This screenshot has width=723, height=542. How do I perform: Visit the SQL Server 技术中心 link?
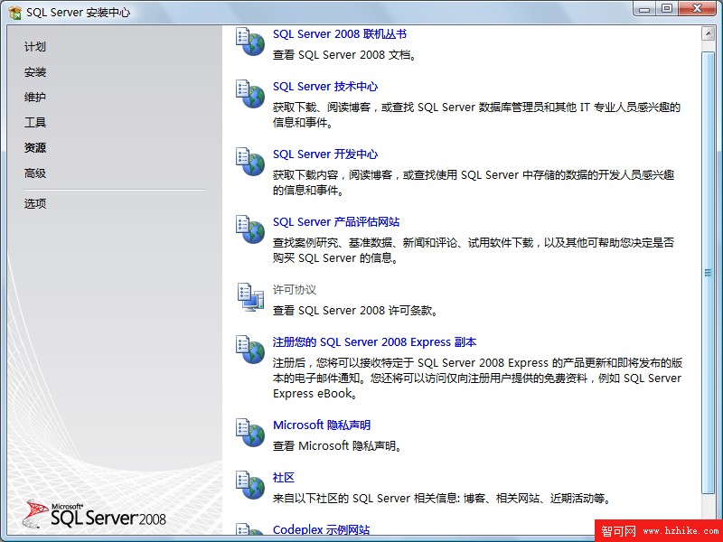tap(325, 87)
